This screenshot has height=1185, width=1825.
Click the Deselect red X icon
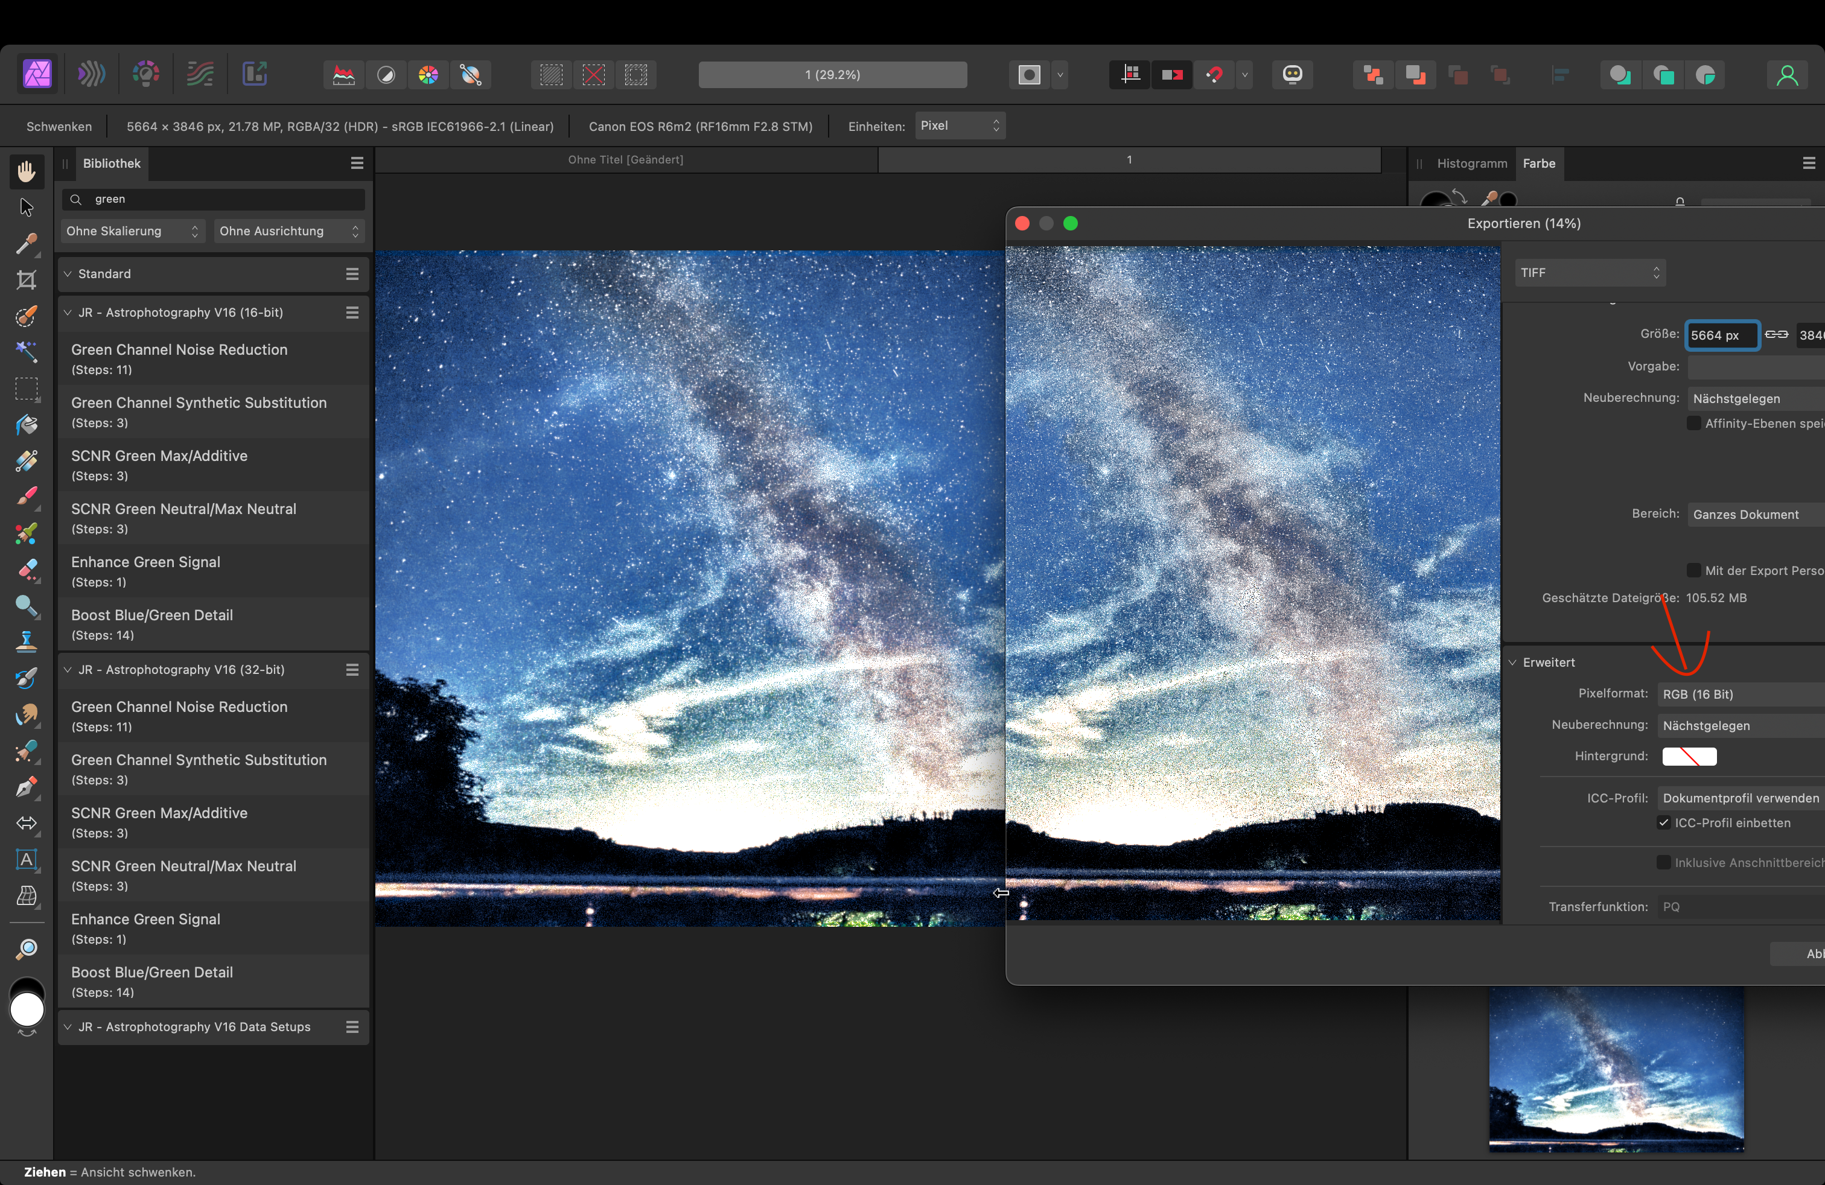coord(593,75)
